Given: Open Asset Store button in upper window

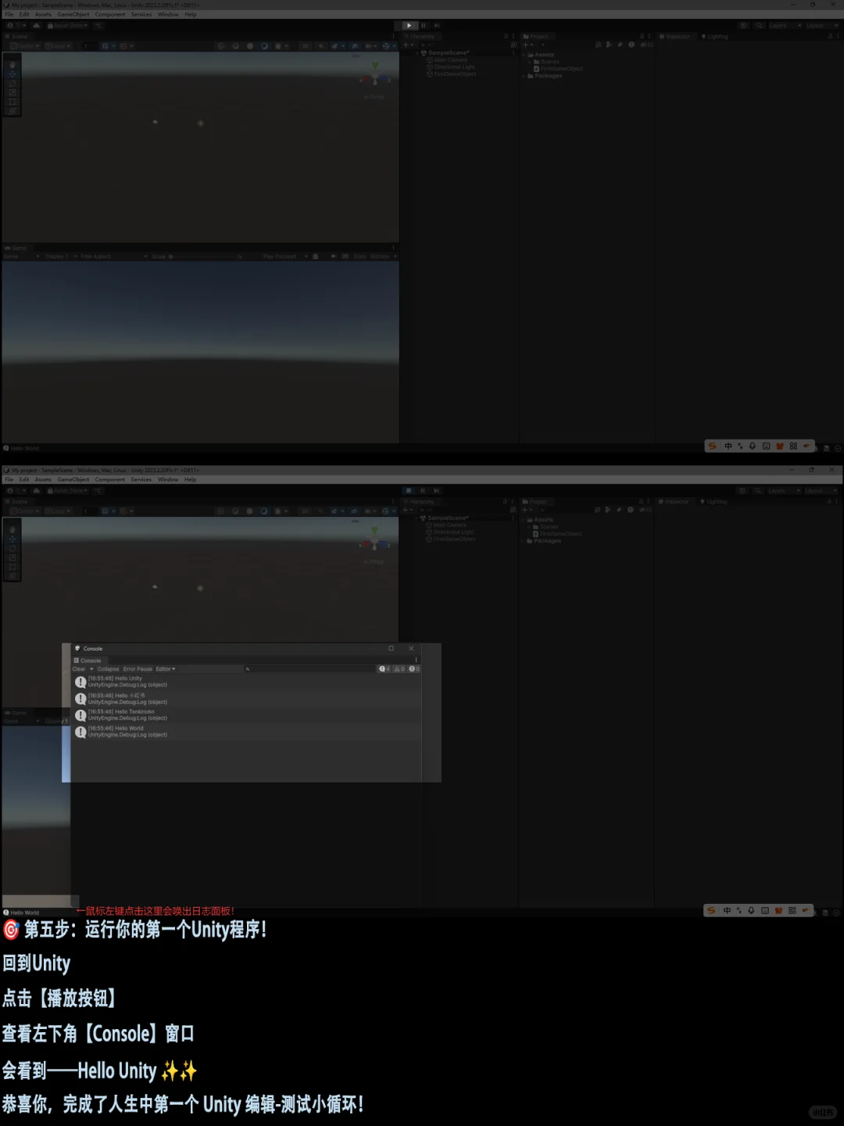Looking at the screenshot, I should tap(68, 26).
